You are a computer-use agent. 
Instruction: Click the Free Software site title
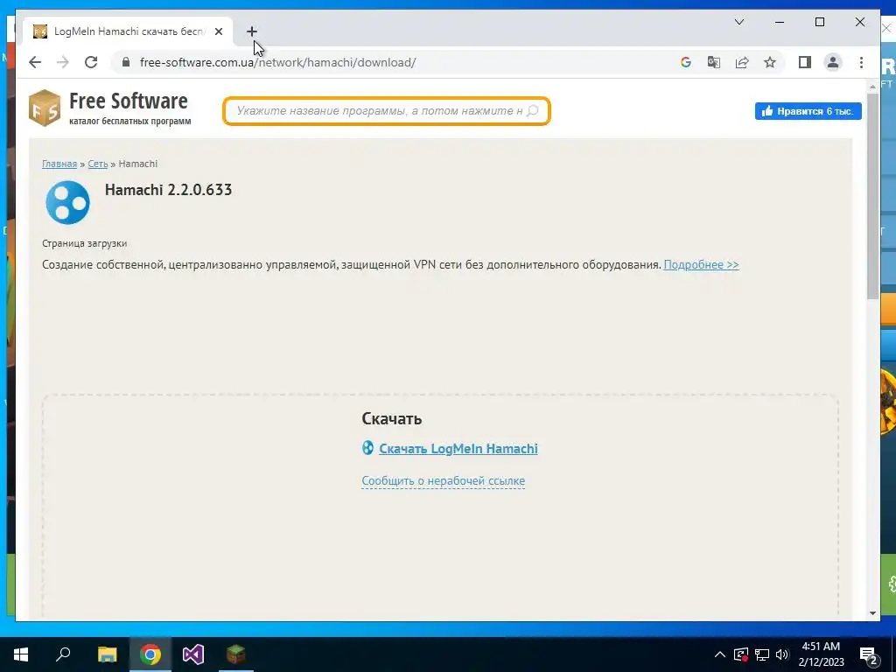click(x=129, y=101)
